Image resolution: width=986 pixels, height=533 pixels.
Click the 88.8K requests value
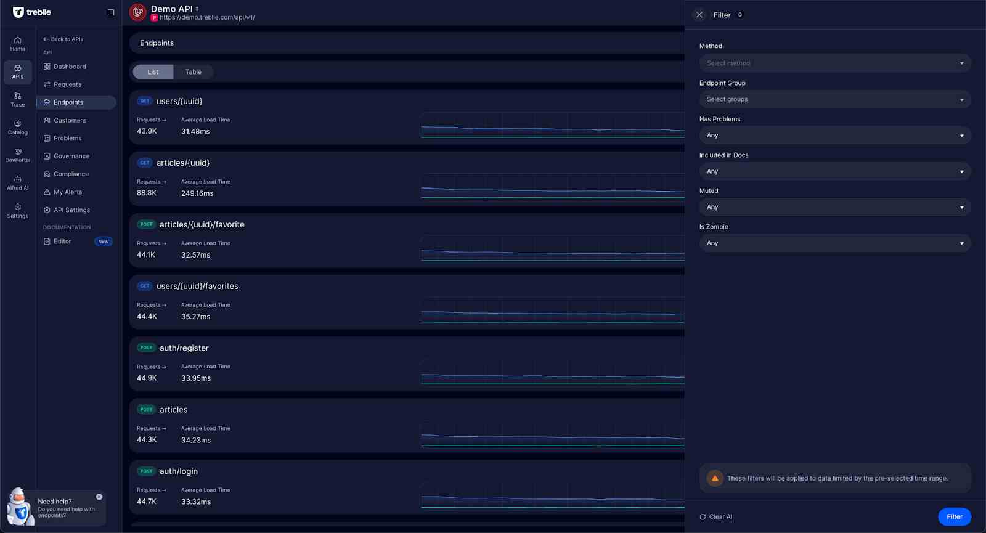coord(147,193)
